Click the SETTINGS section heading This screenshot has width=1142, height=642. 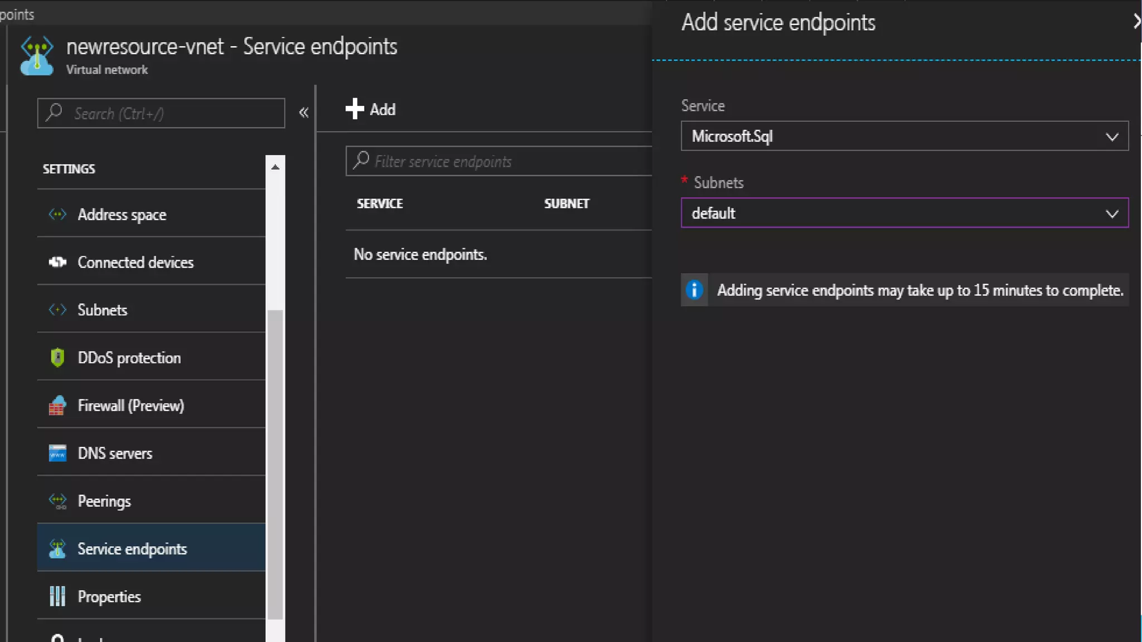coord(69,169)
